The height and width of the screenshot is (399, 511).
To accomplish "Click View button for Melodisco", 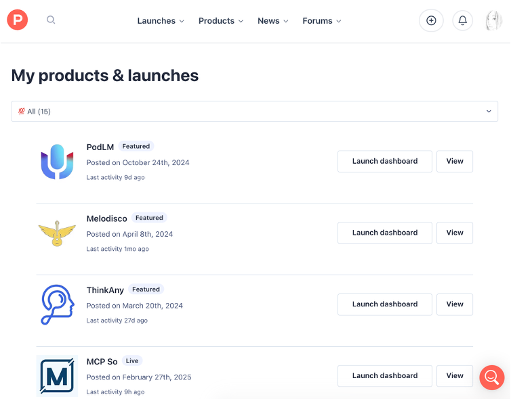I will click(455, 233).
